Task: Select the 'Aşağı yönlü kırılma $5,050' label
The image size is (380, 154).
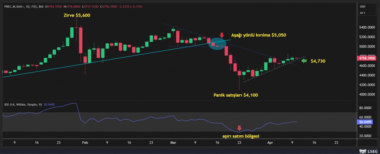Action: click(259, 35)
